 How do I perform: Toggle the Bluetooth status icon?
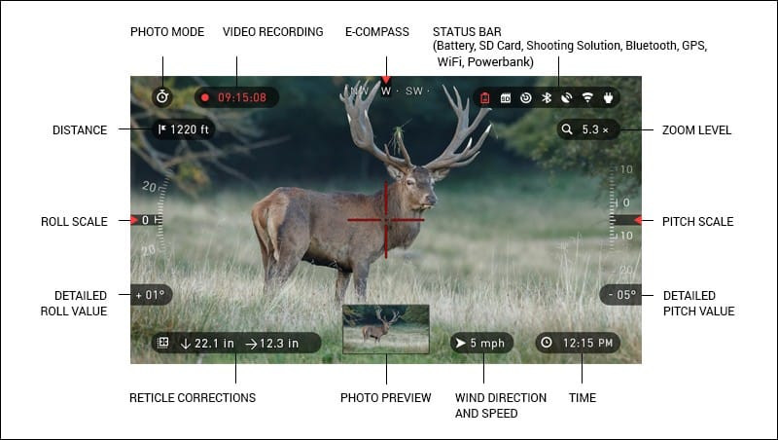pyautogui.click(x=546, y=97)
